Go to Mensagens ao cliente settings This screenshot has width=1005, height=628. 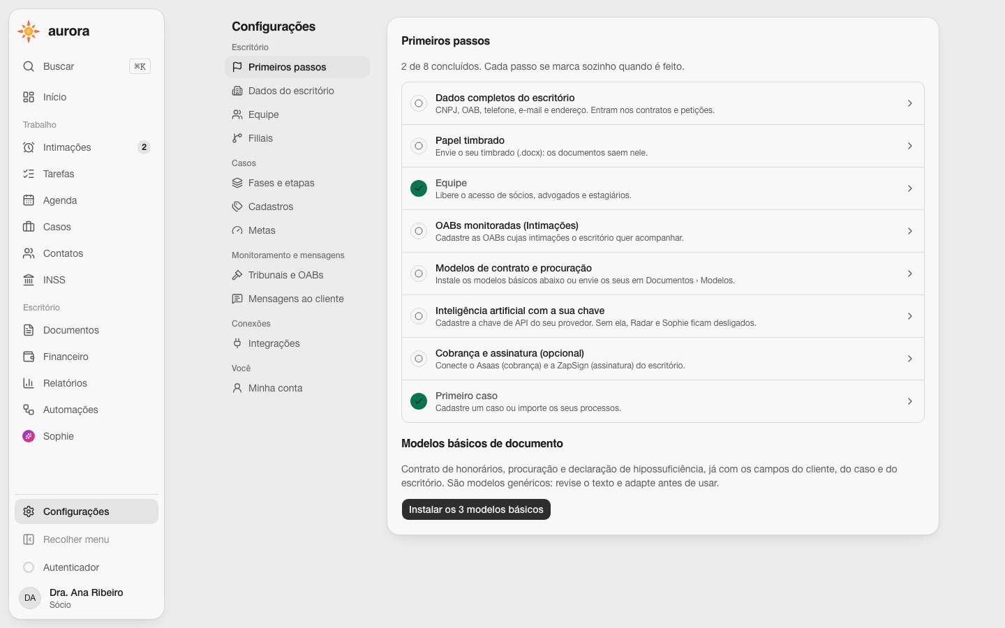(297, 299)
